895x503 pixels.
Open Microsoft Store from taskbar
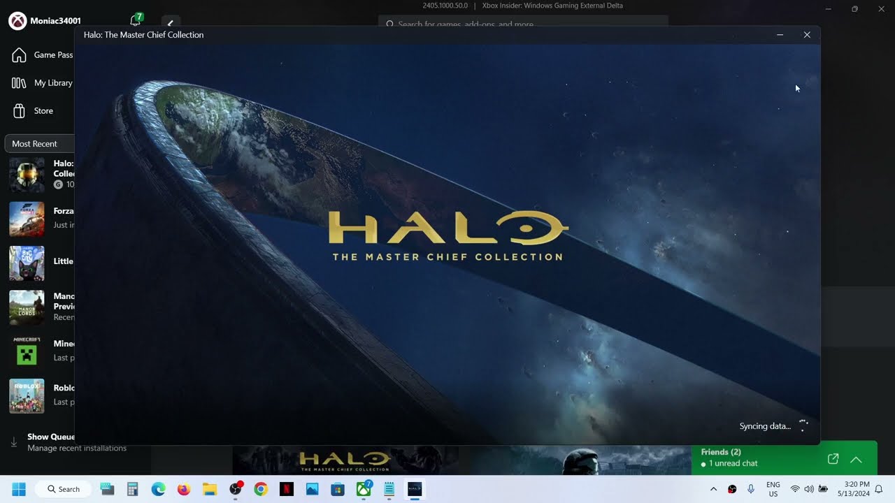click(338, 489)
